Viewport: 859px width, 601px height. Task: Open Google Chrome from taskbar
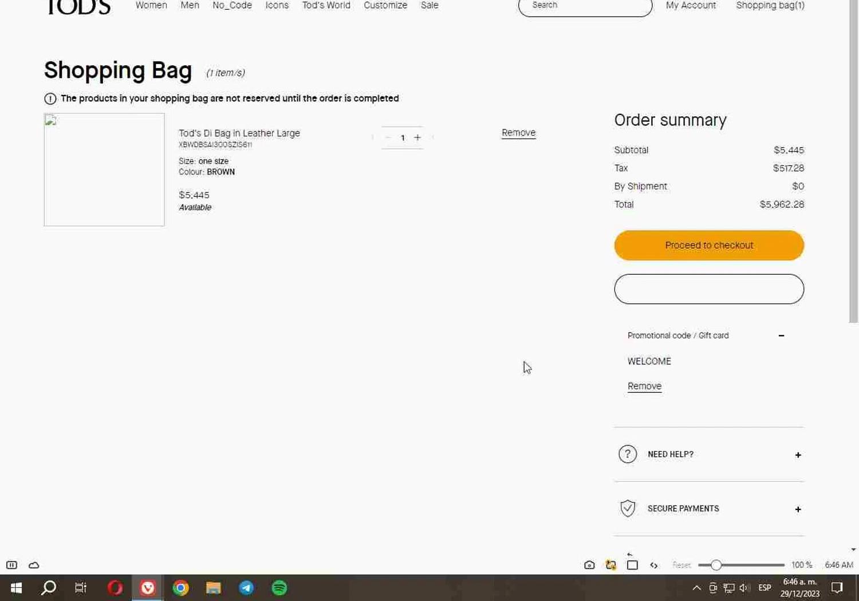pyautogui.click(x=181, y=588)
